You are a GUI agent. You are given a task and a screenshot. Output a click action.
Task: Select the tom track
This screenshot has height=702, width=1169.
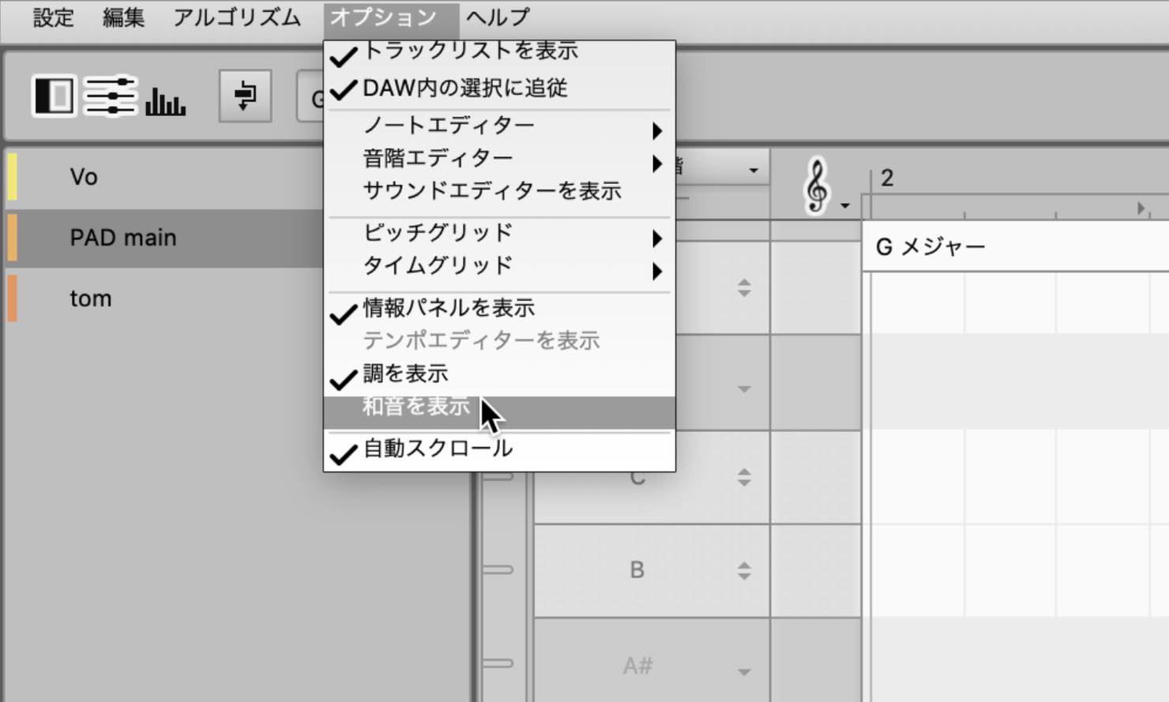(91, 298)
